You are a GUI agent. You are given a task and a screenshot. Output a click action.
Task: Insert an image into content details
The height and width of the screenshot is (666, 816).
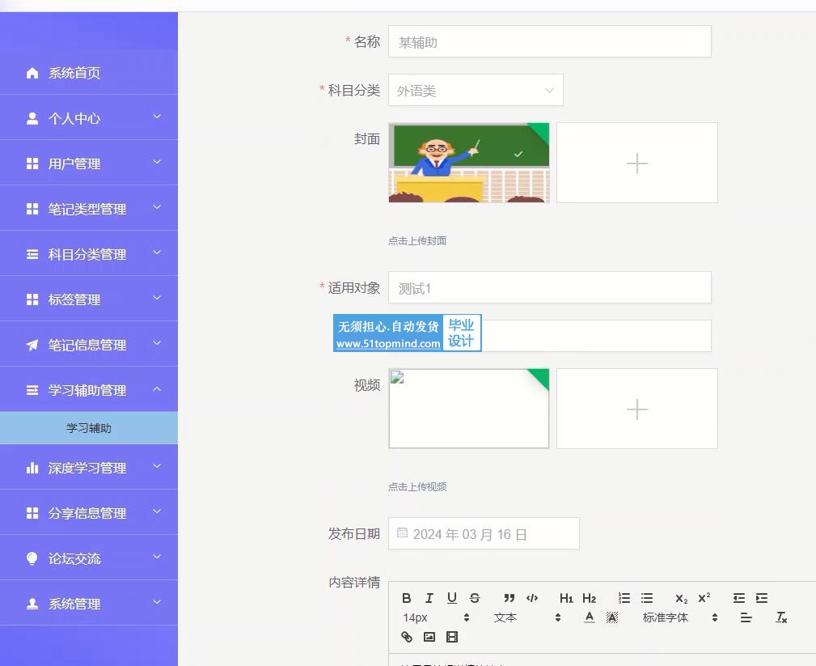[429, 637]
